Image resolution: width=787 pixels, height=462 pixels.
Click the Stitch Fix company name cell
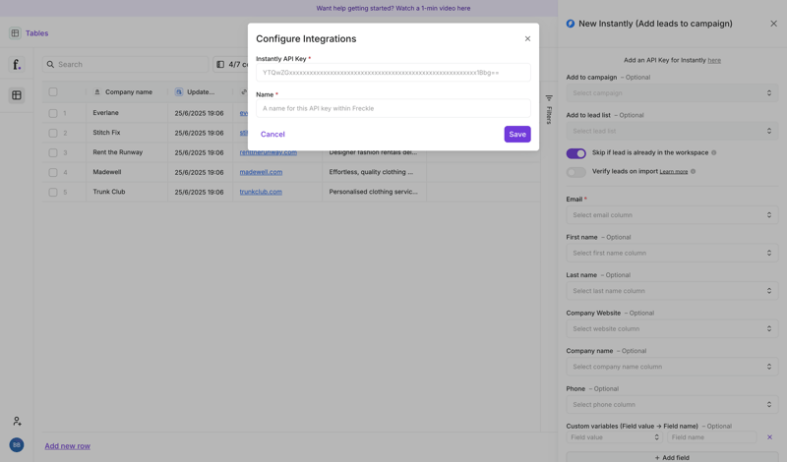(x=127, y=133)
